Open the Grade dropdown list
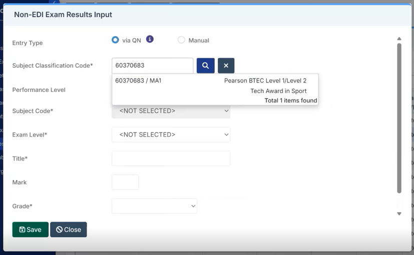Viewport: 414px width, 255px height. point(154,206)
